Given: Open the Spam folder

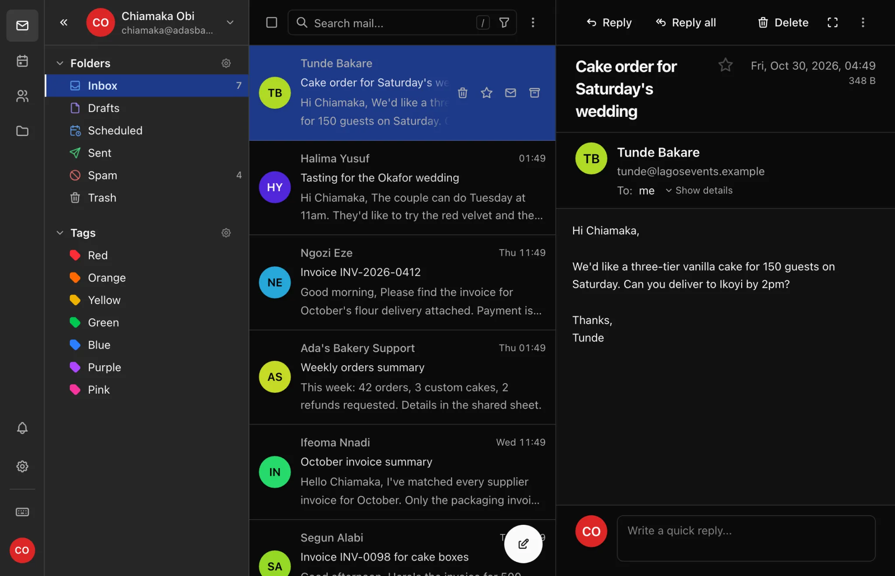Looking at the screenshot, I should coord(147,175).
